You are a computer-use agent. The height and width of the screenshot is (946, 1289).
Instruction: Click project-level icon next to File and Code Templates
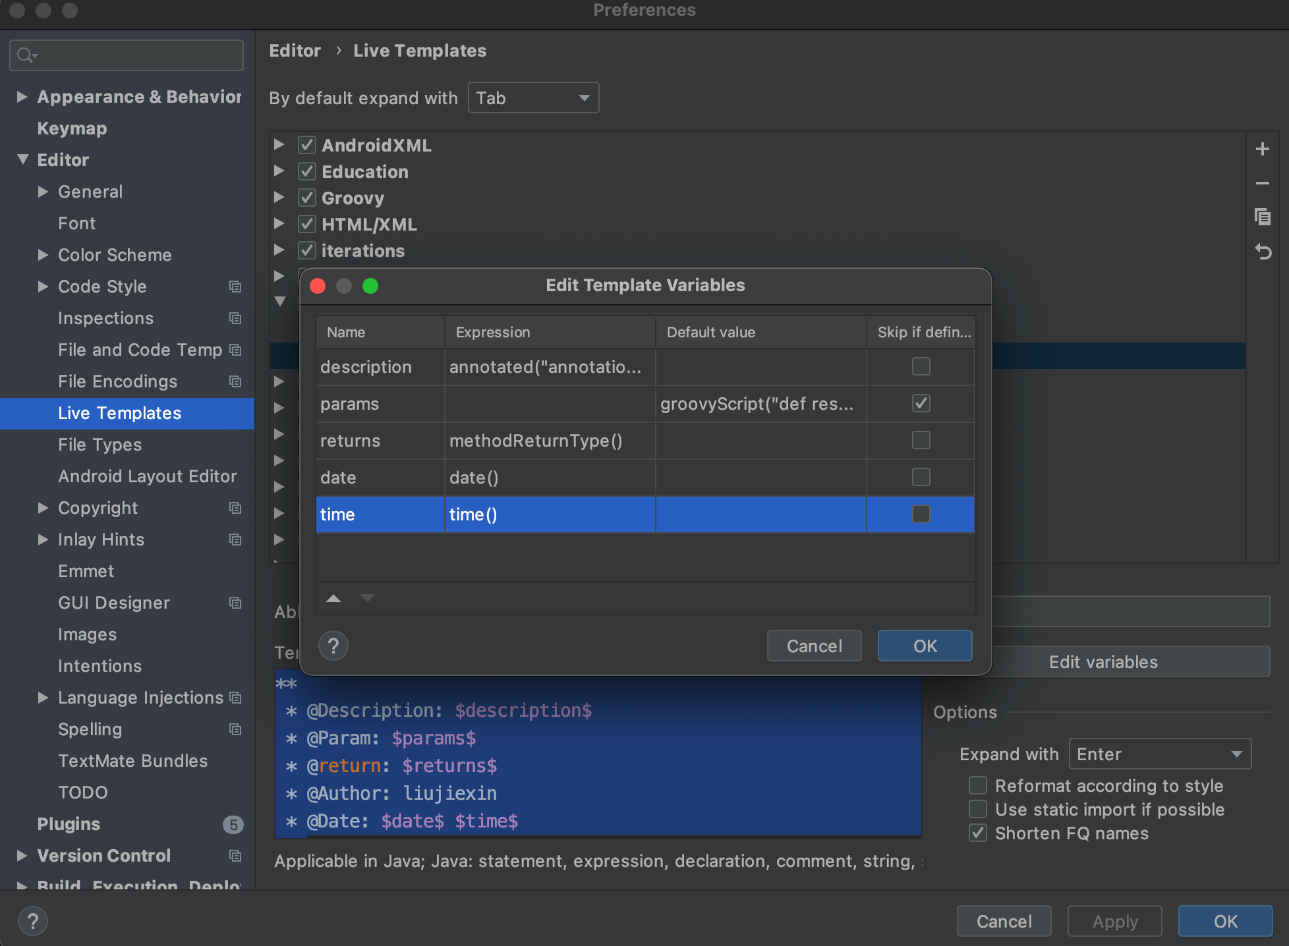pyautogui.click(x=235, y=350)
